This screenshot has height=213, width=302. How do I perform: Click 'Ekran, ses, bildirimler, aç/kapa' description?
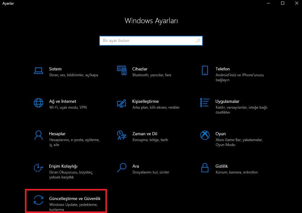pos(74,75)
